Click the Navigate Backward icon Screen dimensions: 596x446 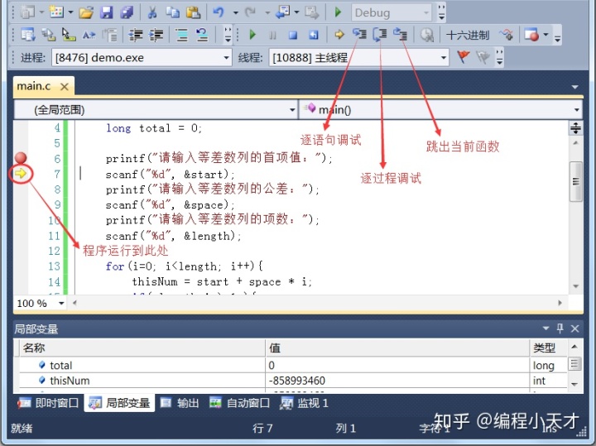[282, 12]
